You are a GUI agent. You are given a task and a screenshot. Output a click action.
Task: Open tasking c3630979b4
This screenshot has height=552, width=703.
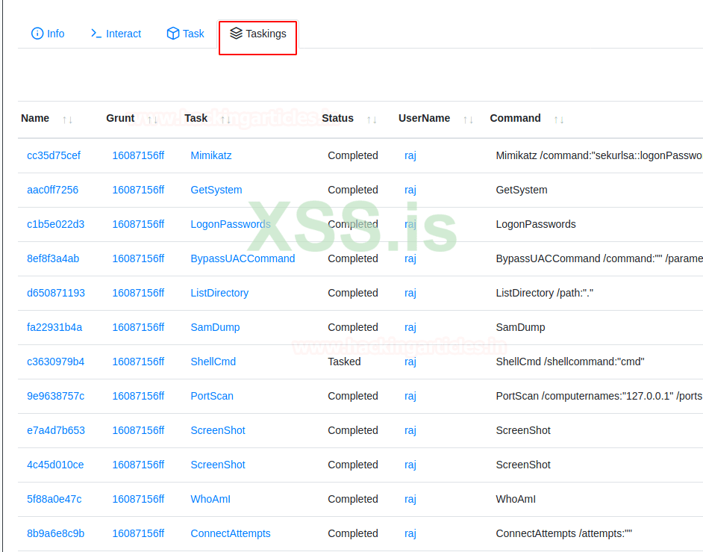click(x=55, y=362)
